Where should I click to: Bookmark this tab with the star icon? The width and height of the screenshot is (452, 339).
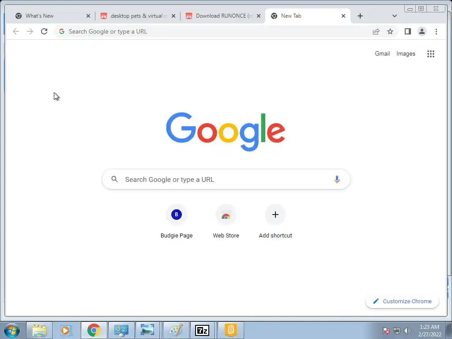coord(390,31)
